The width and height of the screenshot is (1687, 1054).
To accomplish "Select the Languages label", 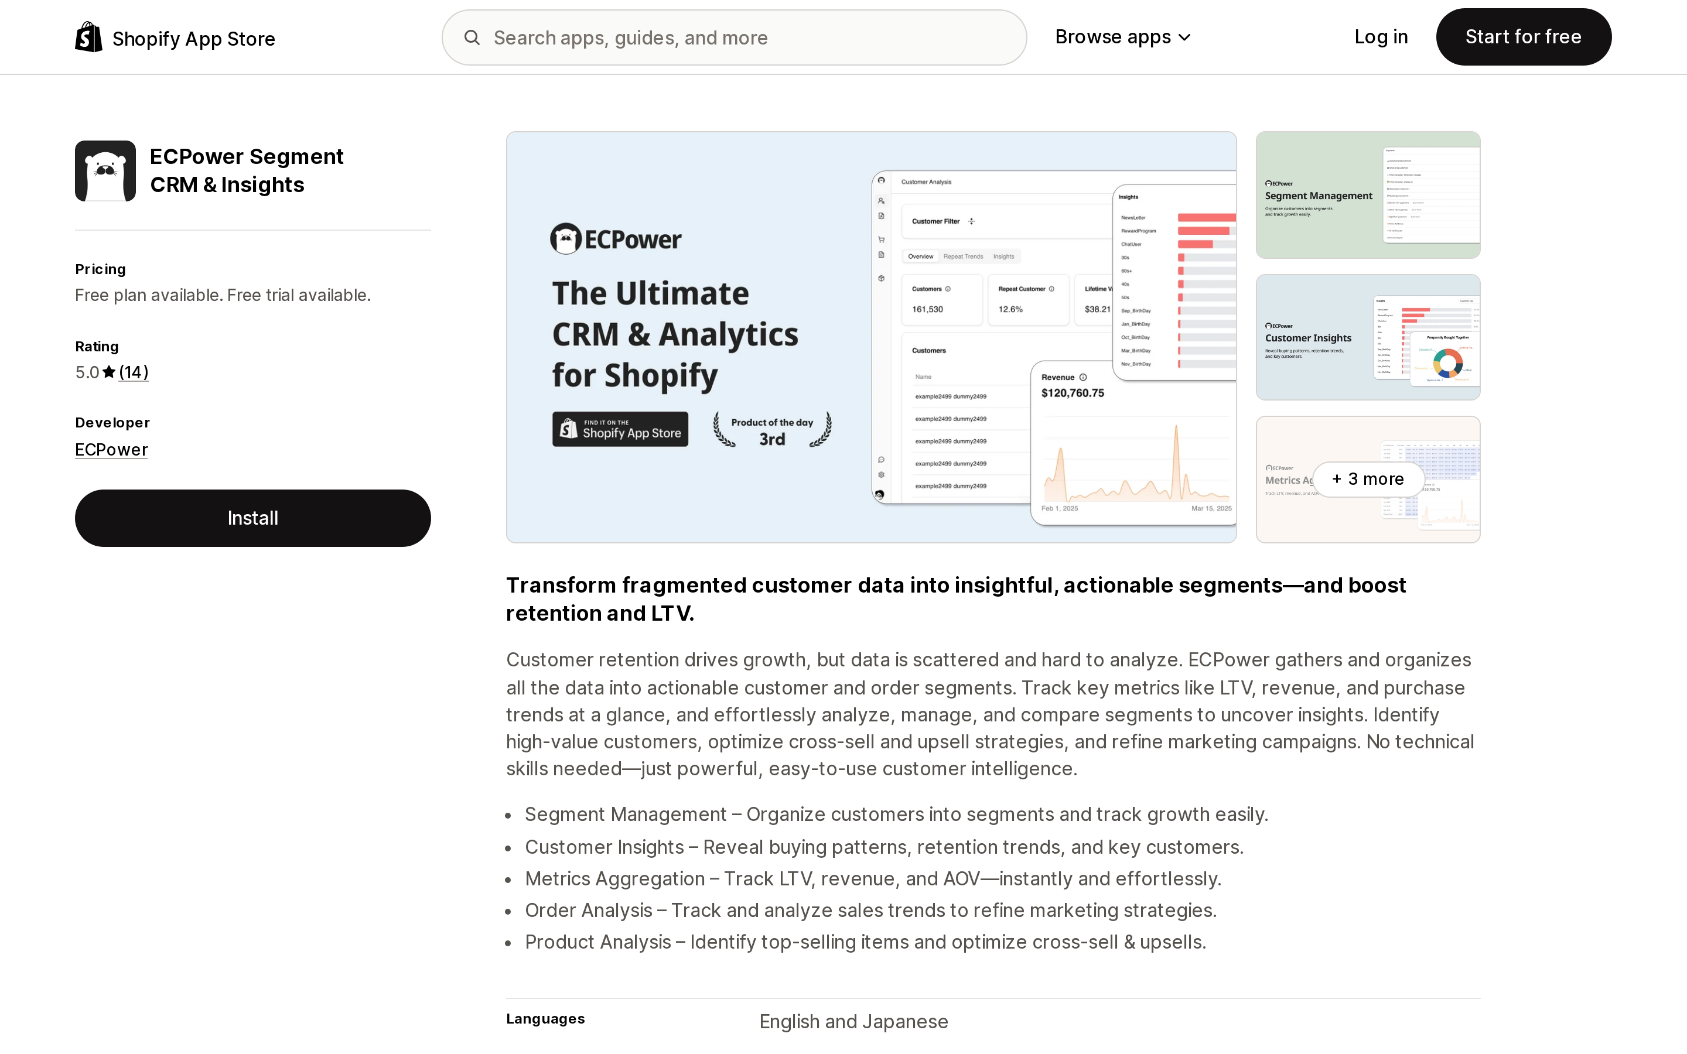I will pyautogui.click(x=545, y=1018).
